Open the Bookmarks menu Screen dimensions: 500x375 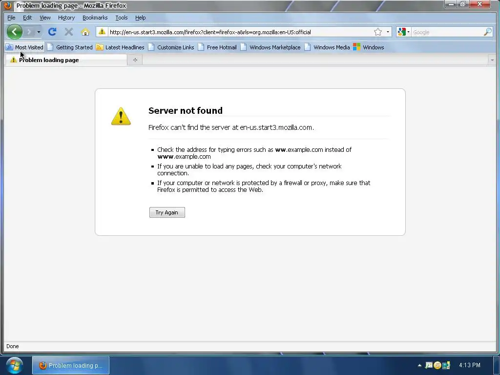tap(95, 18)
